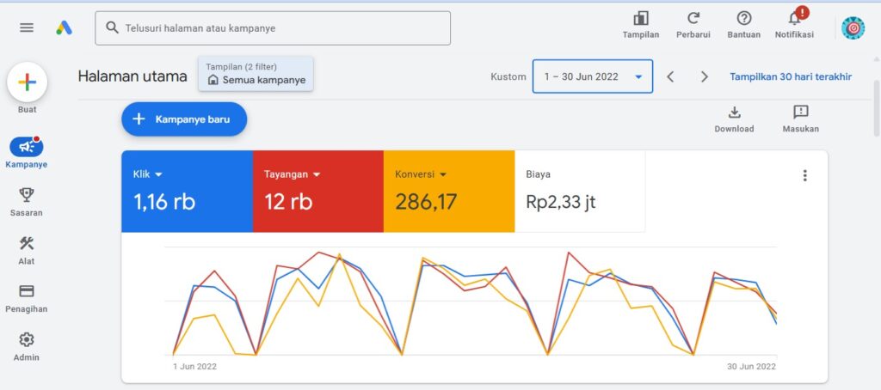
Task: Select the Biaya metric card
Action: 579,191
